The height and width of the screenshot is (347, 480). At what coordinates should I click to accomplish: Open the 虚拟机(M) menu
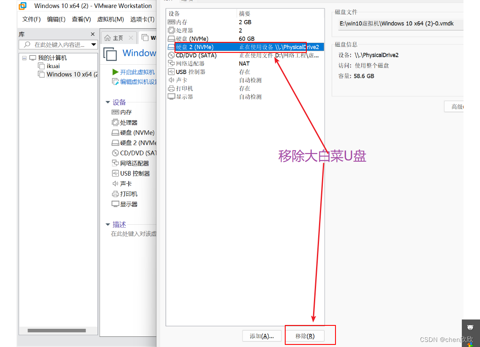pyautogui.click(x=111, y=19)
